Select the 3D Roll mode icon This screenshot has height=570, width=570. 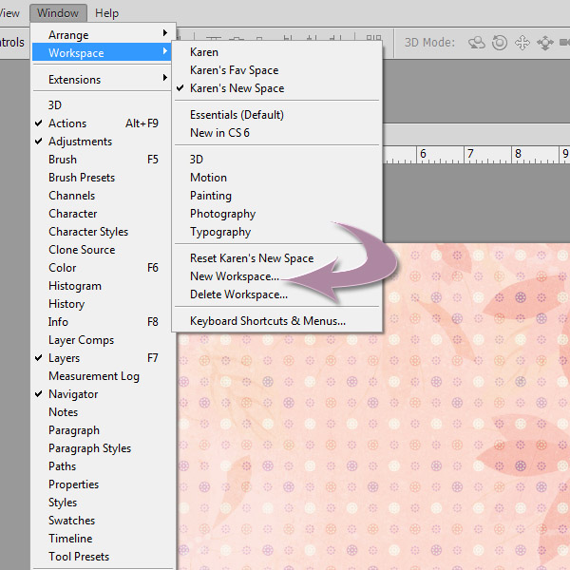[500, 43]
